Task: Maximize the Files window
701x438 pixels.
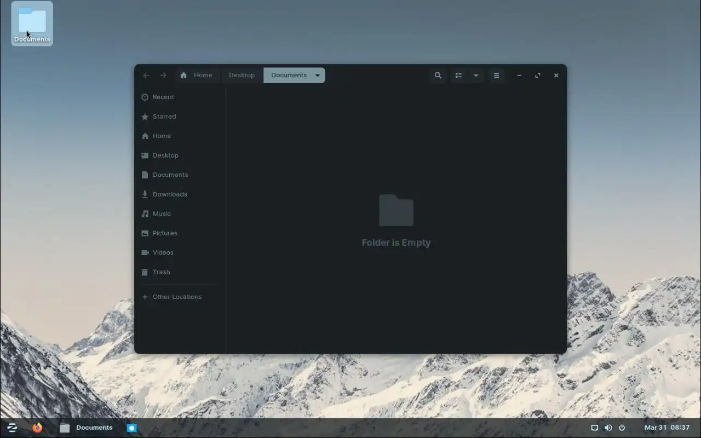Action: 538,76
